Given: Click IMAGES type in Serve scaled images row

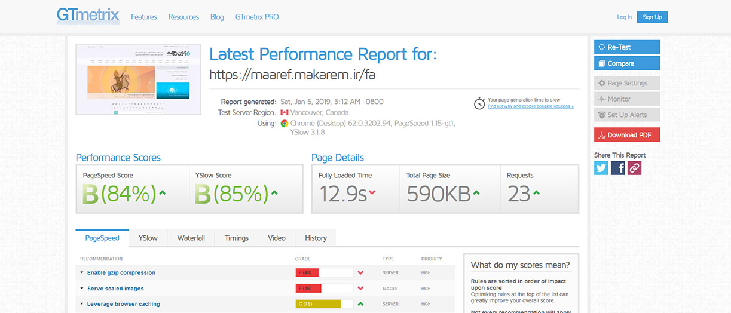Looking at the screenshot, I should coord(390,289).
